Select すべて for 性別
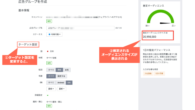 click(51, 70)
